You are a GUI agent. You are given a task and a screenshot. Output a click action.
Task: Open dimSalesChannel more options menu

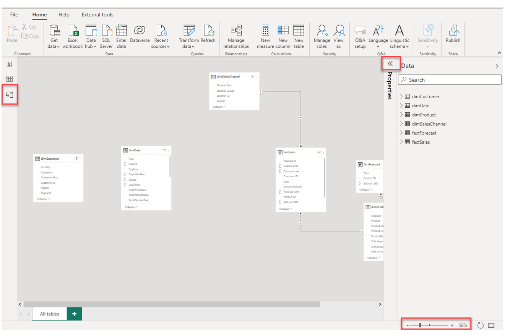coord(257,77)
